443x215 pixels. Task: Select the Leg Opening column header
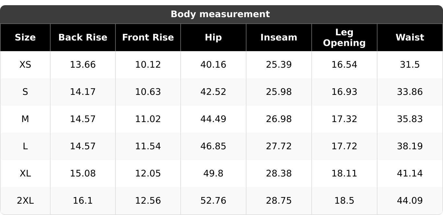pyautogui.click(x=344, y=38)
